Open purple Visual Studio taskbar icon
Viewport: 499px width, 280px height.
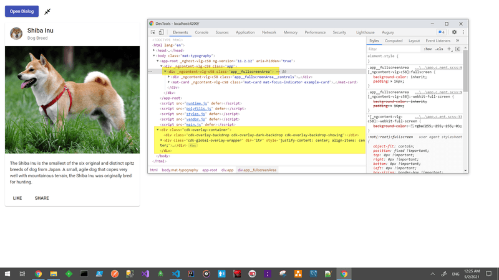(x=145, y=274)
